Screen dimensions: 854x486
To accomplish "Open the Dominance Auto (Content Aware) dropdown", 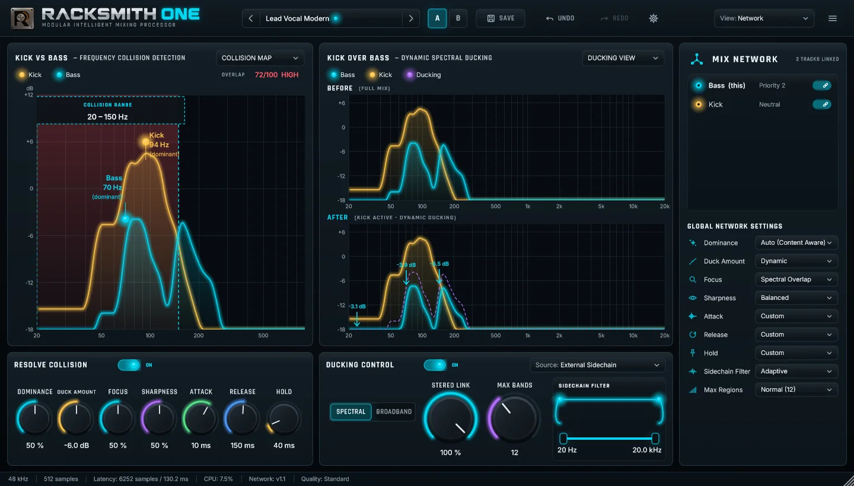I will click(796, 242).
